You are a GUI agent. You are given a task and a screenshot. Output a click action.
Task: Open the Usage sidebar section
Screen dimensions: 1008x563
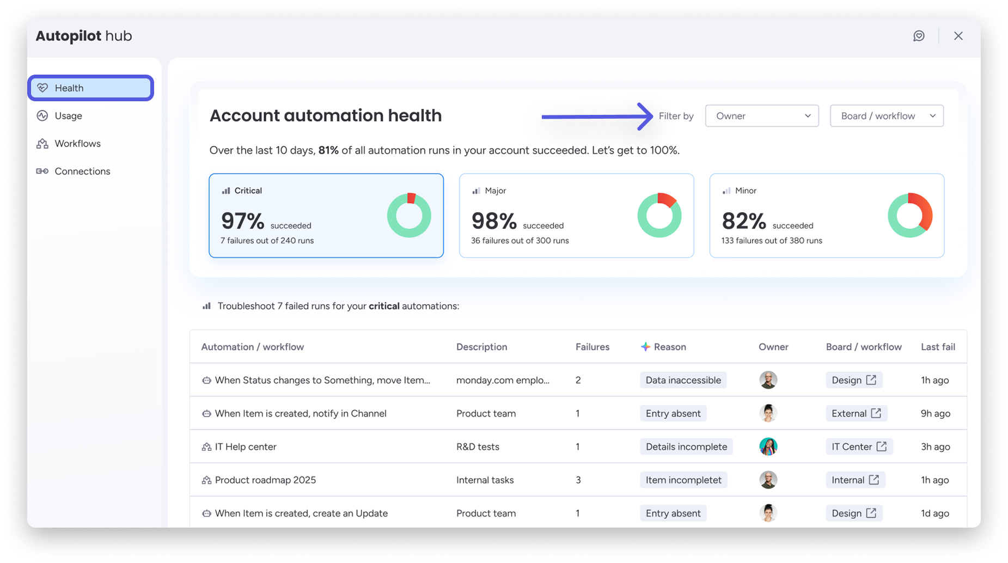coord(68,116)
